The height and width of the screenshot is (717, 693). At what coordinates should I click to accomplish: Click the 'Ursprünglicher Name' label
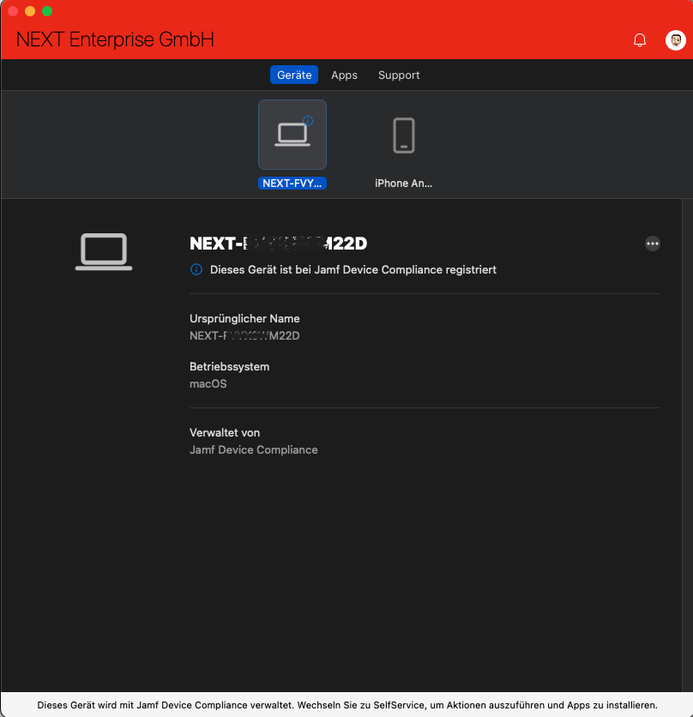coord(244,319)
